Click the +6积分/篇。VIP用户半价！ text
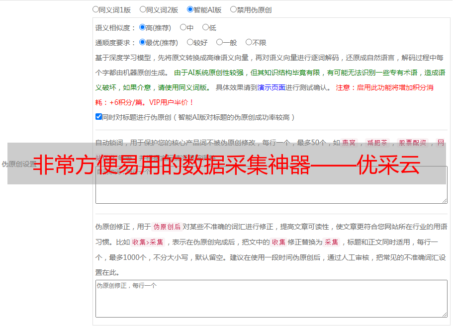The width and height of the screenshot is (453, 327). [151, 102]
